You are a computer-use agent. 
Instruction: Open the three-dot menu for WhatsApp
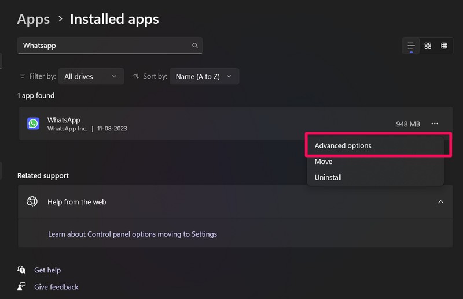point(435,124)
